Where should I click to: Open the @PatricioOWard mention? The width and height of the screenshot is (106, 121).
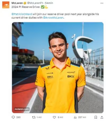tap(22, 14)
